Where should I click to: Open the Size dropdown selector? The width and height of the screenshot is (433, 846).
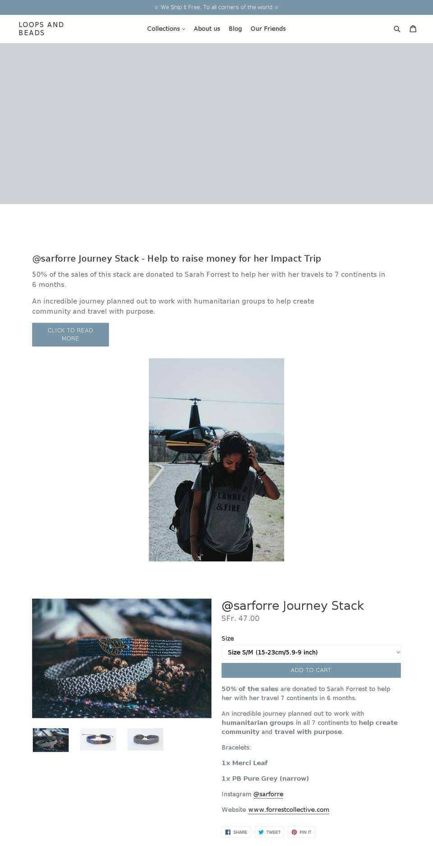pyautogui.click(x=311, y=652)
